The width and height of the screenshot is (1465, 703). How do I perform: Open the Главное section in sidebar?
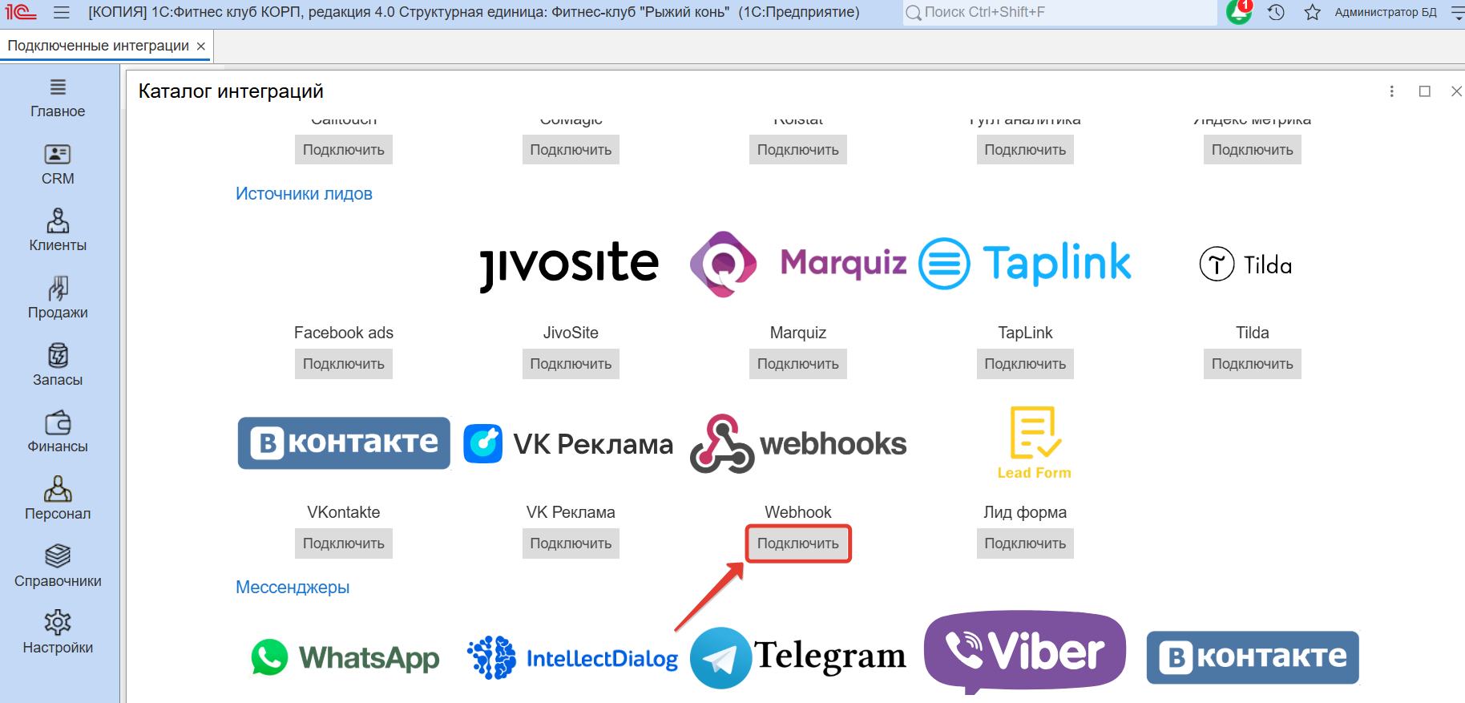coord(58,98)
